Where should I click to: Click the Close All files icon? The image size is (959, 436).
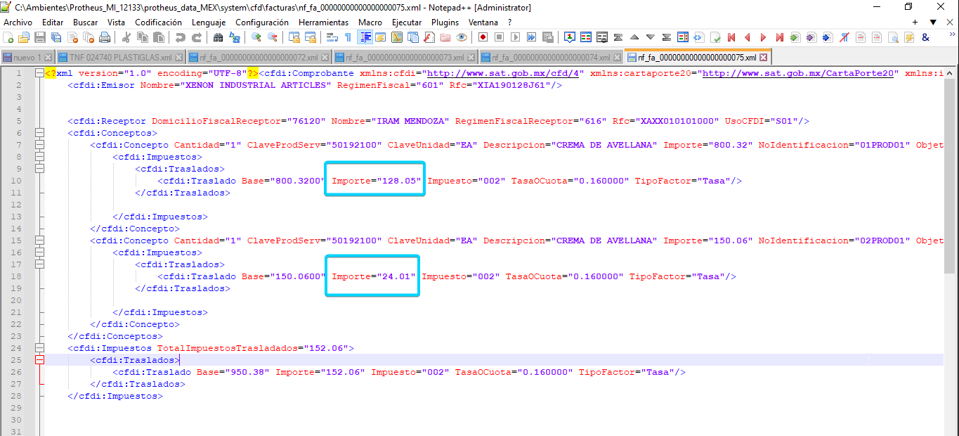[89, 37]
